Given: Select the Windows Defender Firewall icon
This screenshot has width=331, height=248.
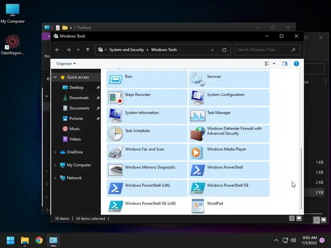Looking at the screenshot, I should coord(198,134).
